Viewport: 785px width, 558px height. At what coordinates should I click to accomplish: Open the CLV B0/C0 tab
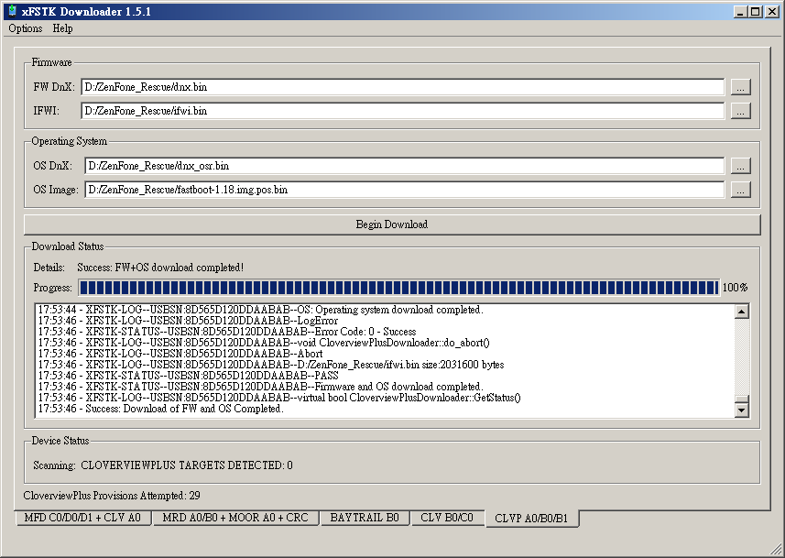coord(448,518)
